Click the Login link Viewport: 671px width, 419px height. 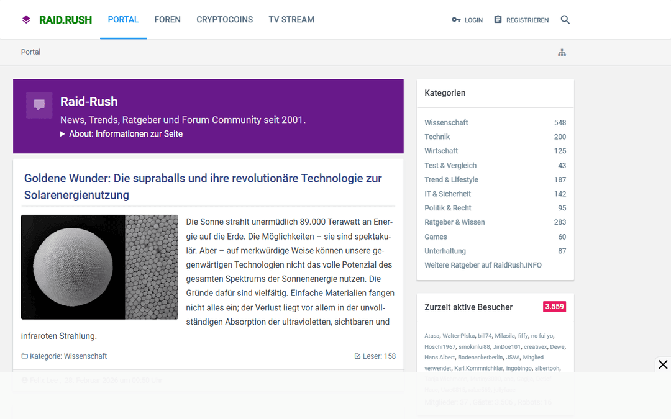tap(473, 20)
